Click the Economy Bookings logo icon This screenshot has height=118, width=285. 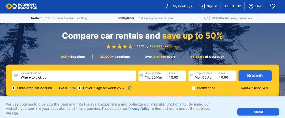(11, 6)
